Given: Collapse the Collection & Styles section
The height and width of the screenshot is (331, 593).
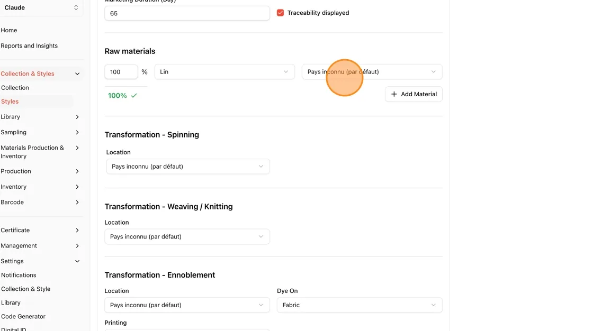Looking at the screenshot, I should click(77, 73).
